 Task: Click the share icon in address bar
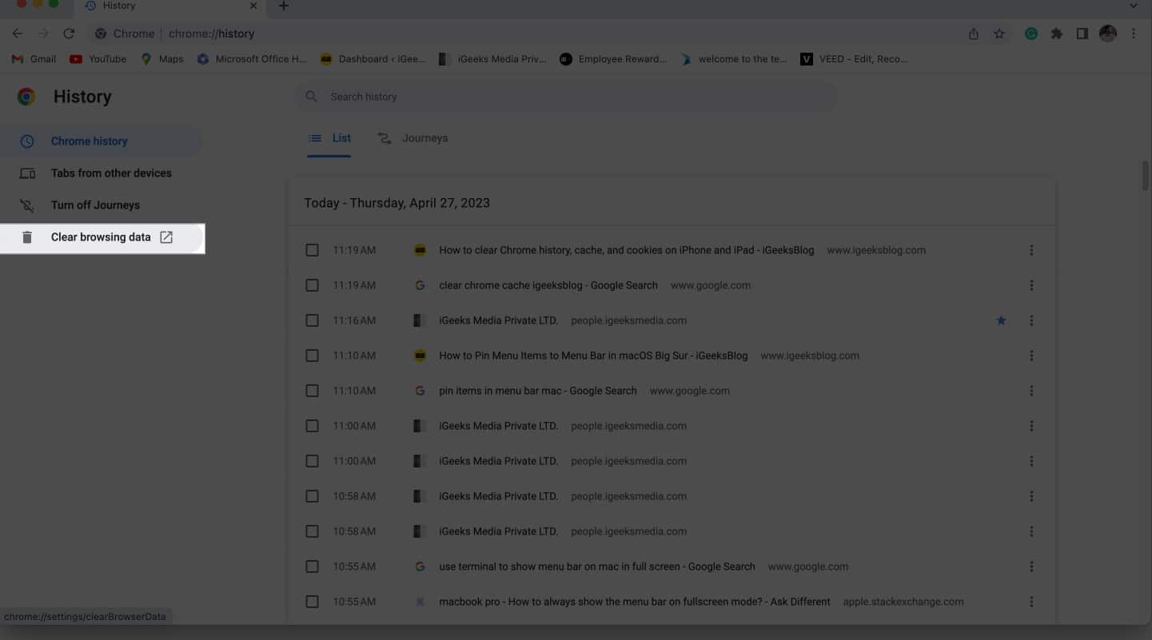[974, 34]
